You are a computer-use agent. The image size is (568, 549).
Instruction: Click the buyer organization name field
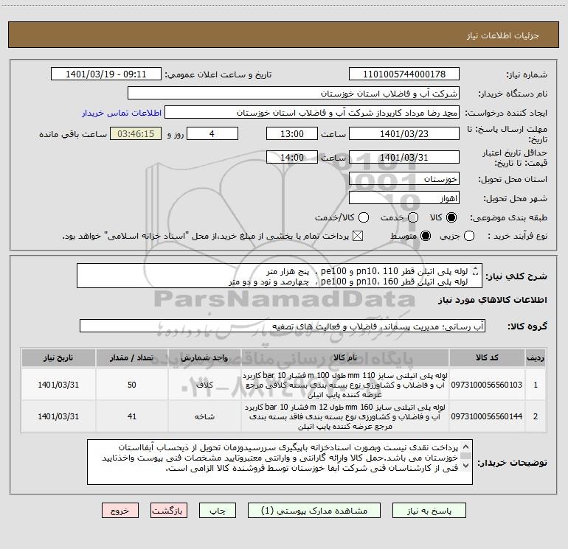pyautogui.click(x=294, y=94)
